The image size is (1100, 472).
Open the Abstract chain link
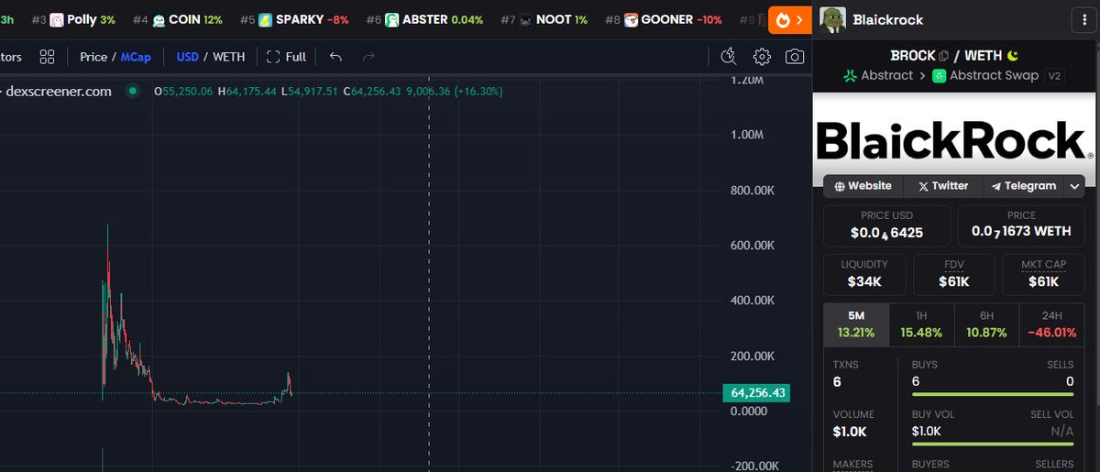click(x=879, y=76)
